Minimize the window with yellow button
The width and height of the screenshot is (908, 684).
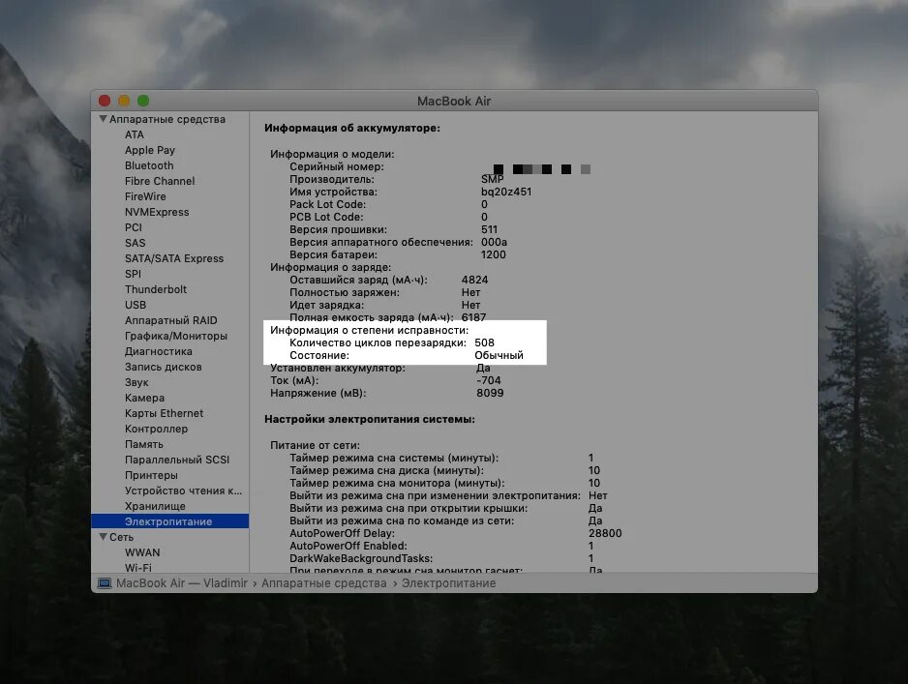pos(124,101)
